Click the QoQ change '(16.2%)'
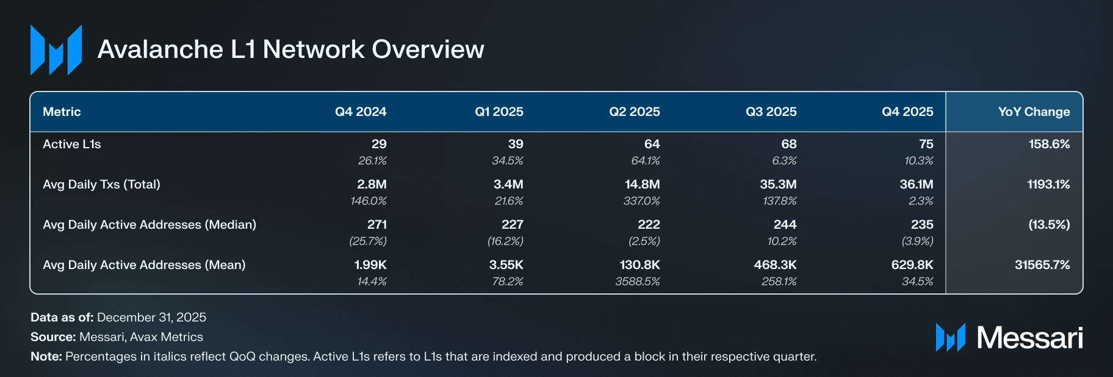1113x377 pixels. click(505, 241)
